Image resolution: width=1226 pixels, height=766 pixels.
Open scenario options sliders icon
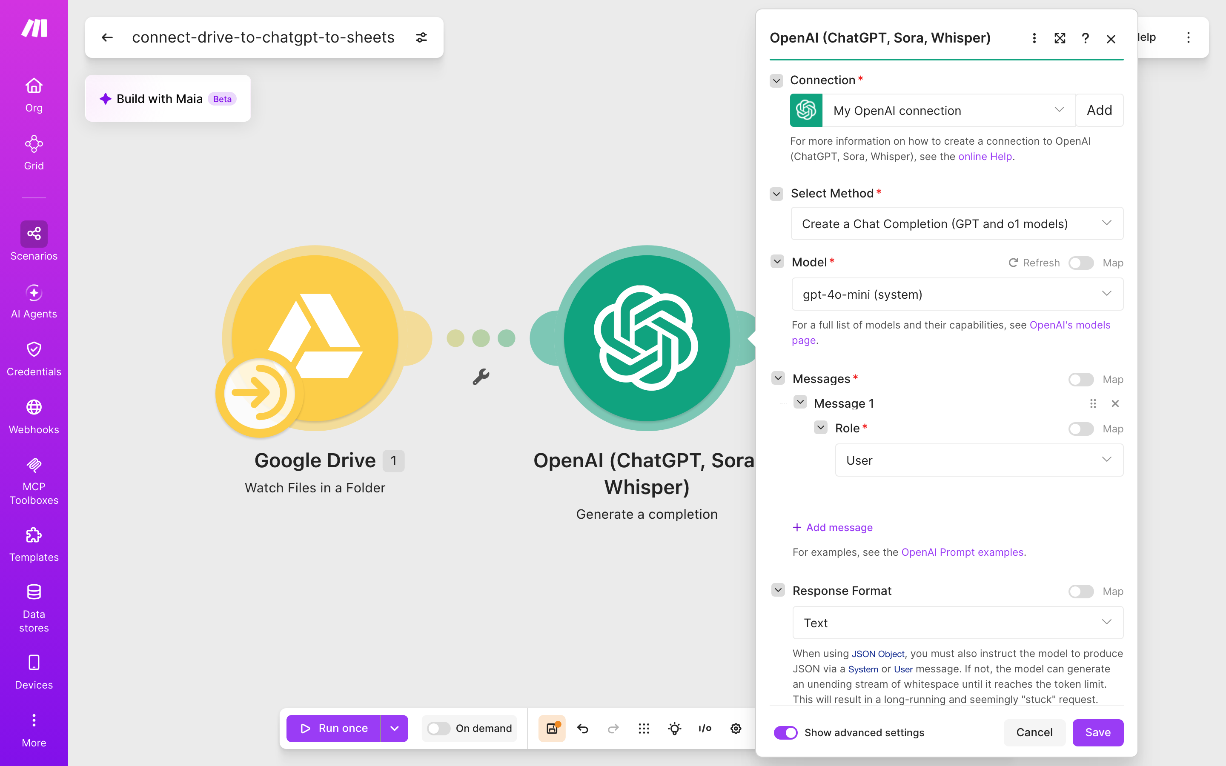(421, 37)
